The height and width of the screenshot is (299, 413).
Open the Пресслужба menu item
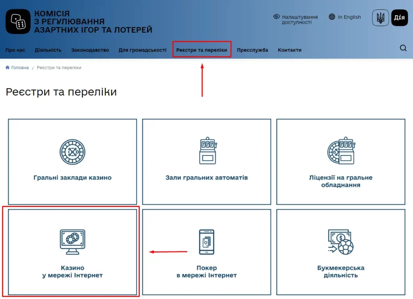(x=252, y=50)
